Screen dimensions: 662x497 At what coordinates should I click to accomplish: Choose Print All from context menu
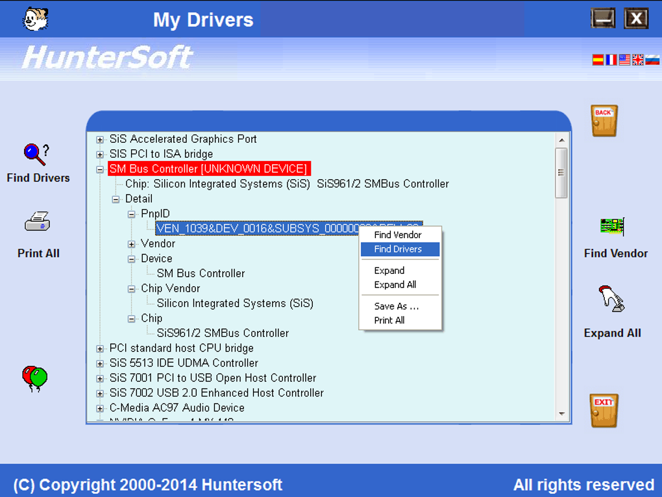[399, 321]
